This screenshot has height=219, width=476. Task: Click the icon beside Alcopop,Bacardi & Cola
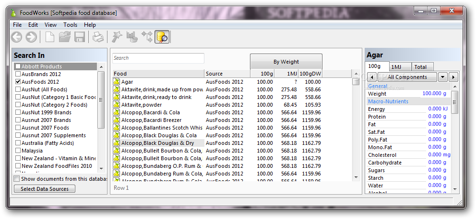117,112
